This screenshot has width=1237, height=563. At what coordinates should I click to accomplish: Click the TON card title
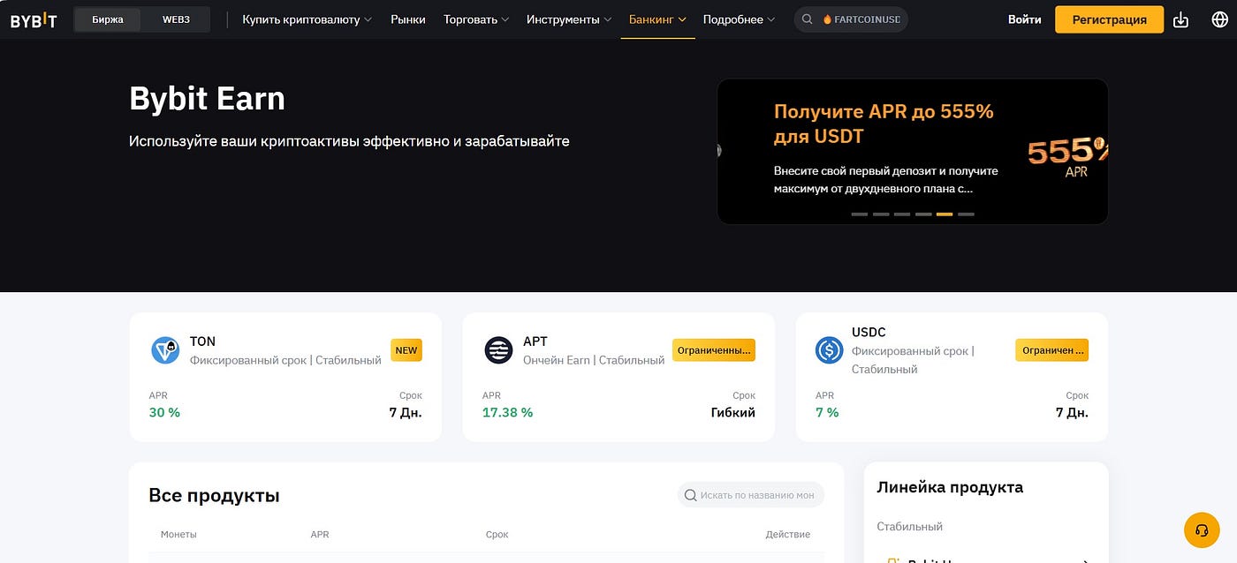click(202, 342)
